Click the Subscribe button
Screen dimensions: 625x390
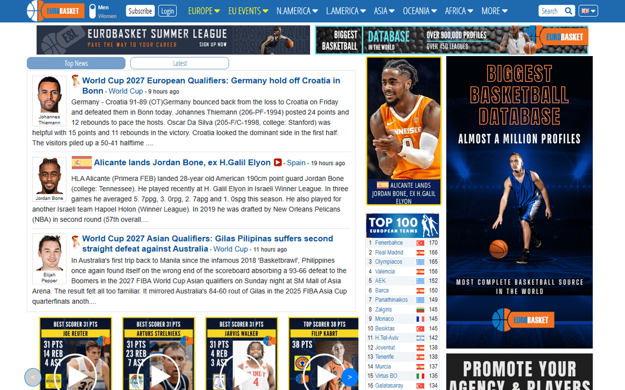point(140,11)
